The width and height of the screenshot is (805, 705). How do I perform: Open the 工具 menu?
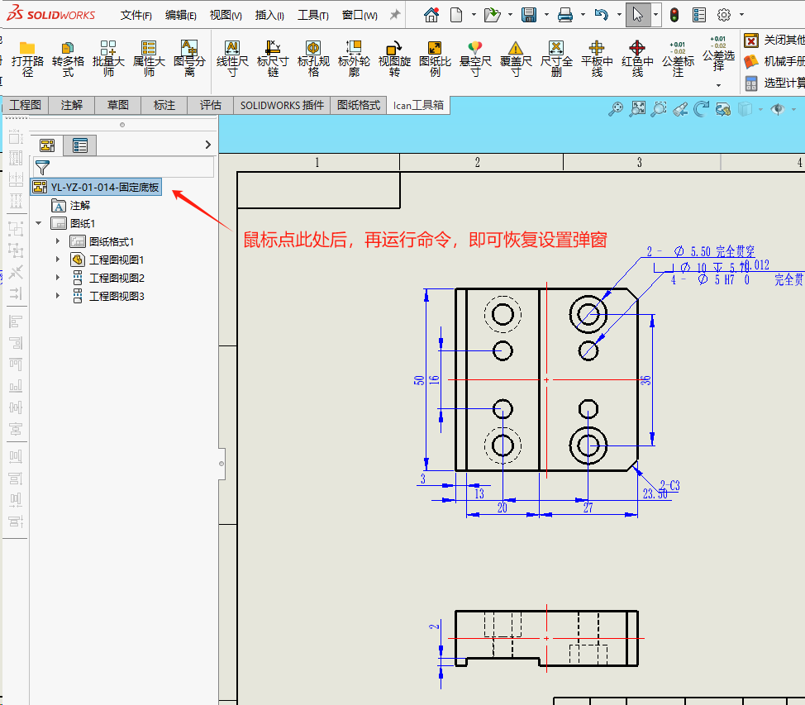pos(312,15)
